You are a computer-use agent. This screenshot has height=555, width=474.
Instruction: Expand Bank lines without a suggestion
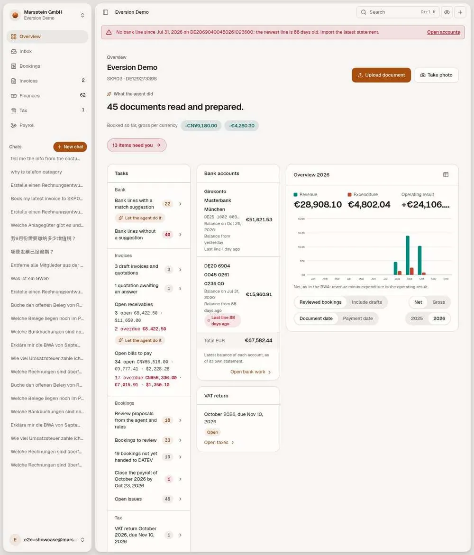click(x=180, y=235)
